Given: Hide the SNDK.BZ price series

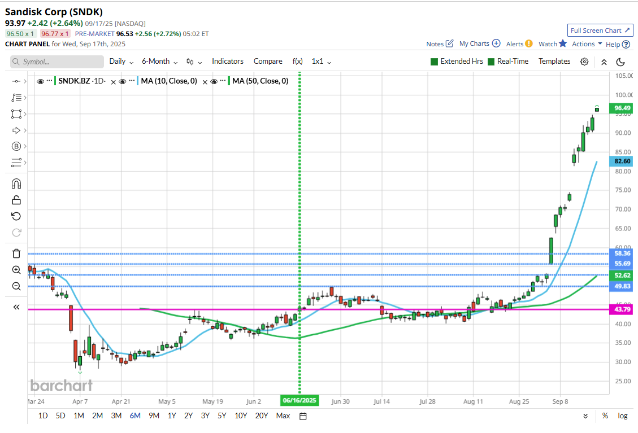Looking at the screenshot, I should (41, 81).
